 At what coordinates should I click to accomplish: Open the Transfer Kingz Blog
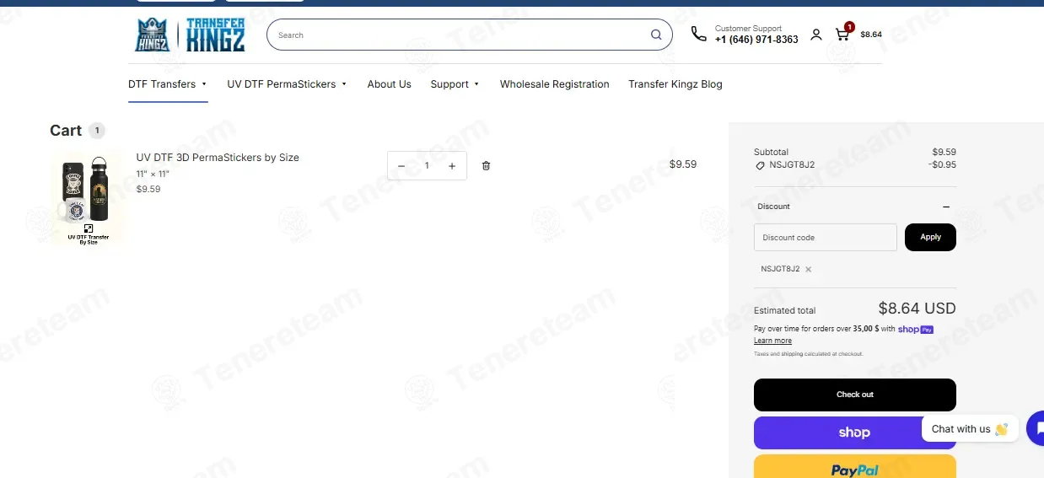pyautogui.click(x=675, y=84)
